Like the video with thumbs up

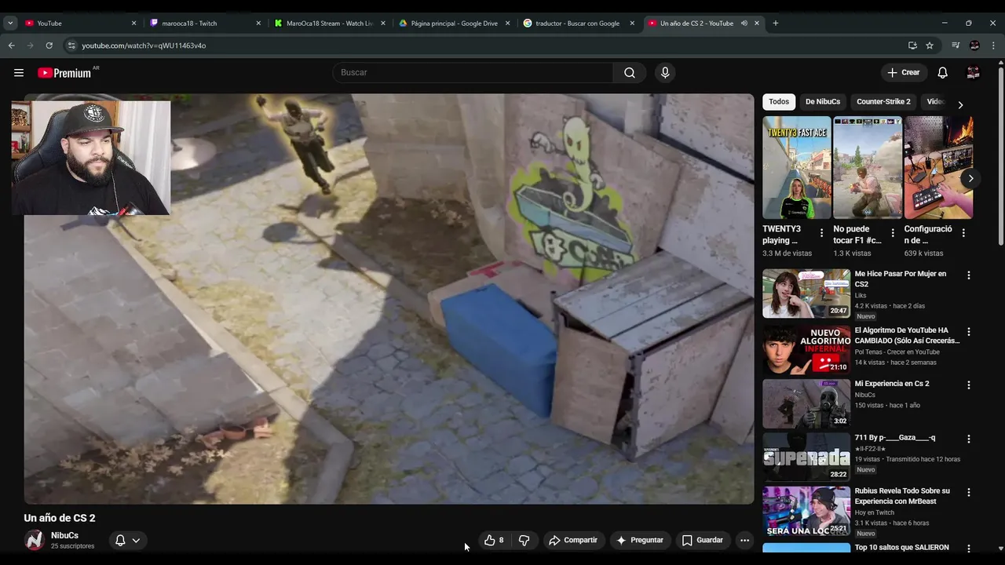pos(494,540)
